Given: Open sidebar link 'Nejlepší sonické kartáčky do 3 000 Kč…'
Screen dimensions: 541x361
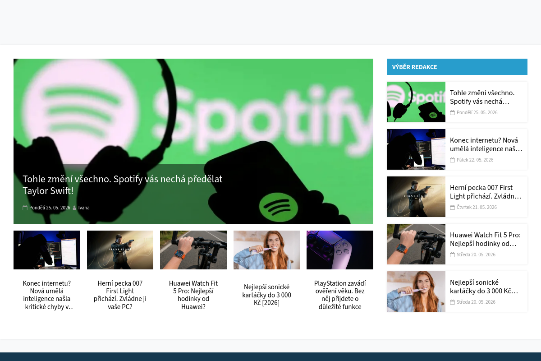Looking at the screenshot, I should point(484,287).
